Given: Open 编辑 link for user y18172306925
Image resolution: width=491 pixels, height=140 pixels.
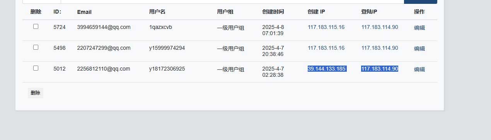Looking at the screenshot, I should coord(419,69).
